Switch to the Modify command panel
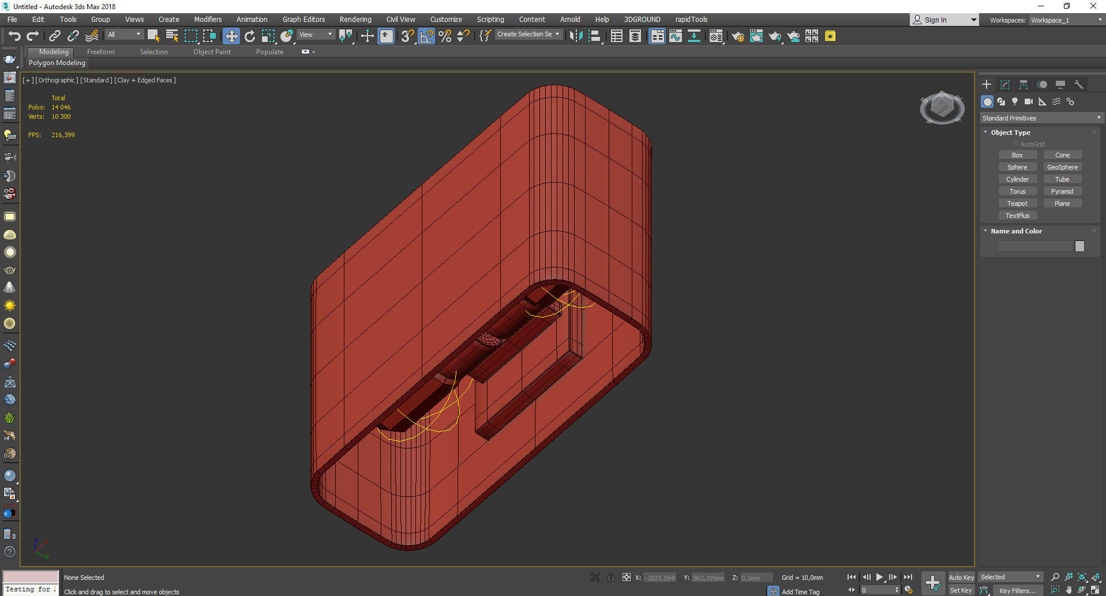 click(x=1005, y=85)
